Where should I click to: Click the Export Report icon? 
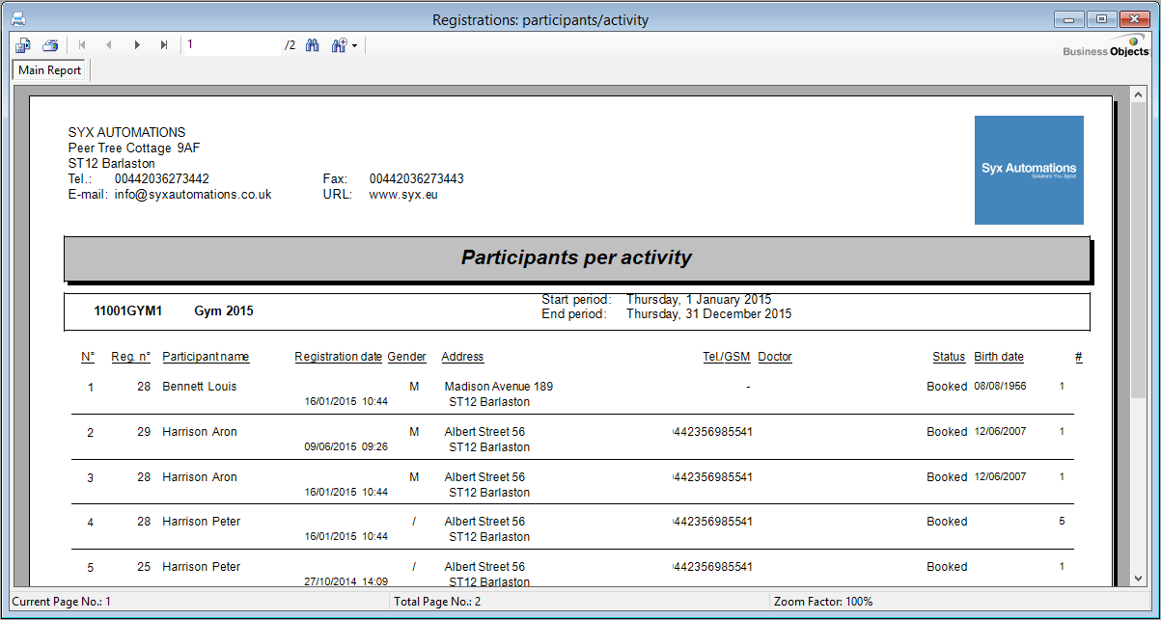23,45
